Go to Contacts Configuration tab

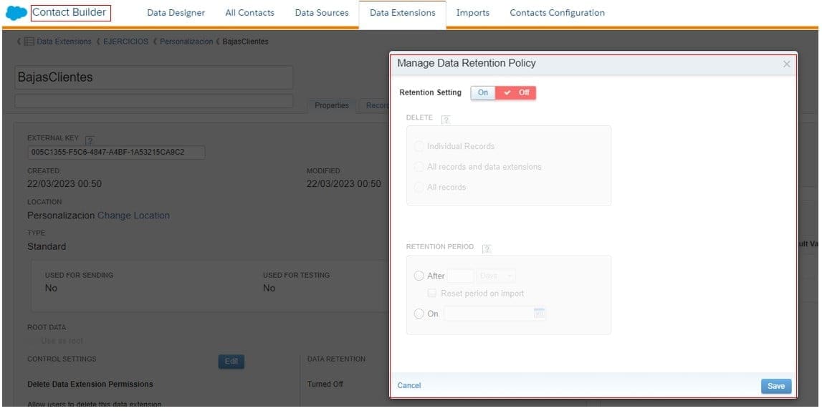tap(557, 13)
